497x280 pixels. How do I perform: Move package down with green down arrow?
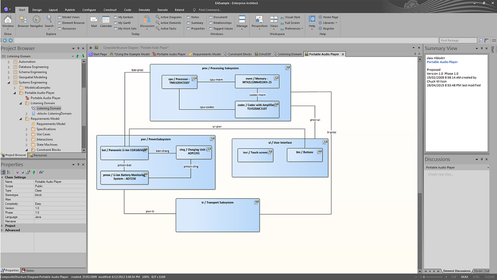click(x=83, y=56)
